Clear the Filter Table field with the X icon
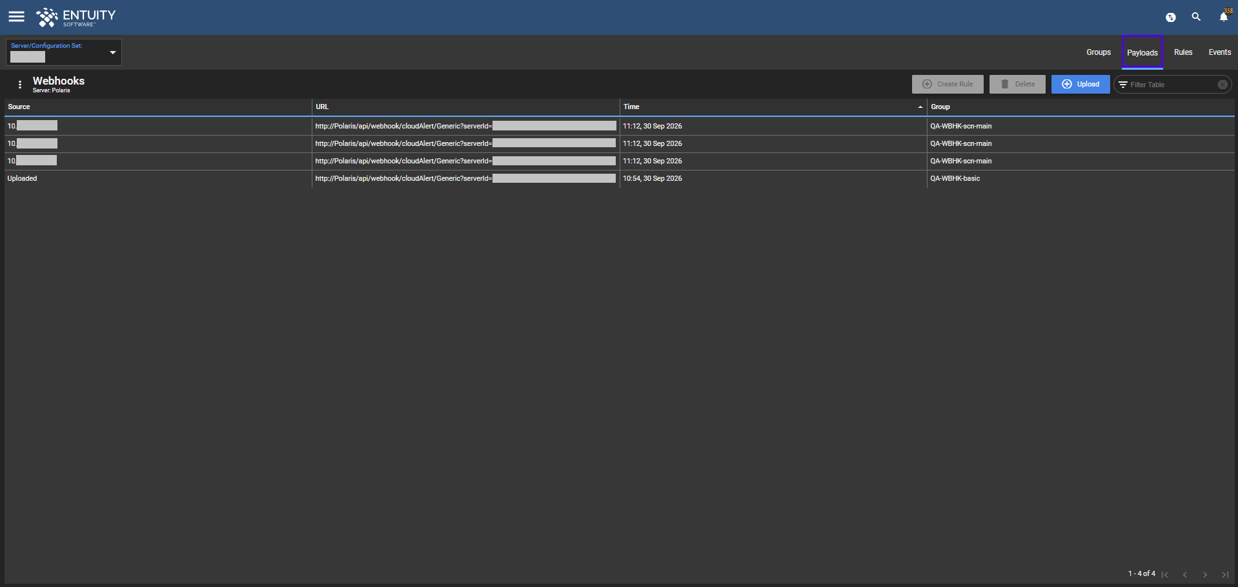 pyautogui.click(x=1222, y=85)
